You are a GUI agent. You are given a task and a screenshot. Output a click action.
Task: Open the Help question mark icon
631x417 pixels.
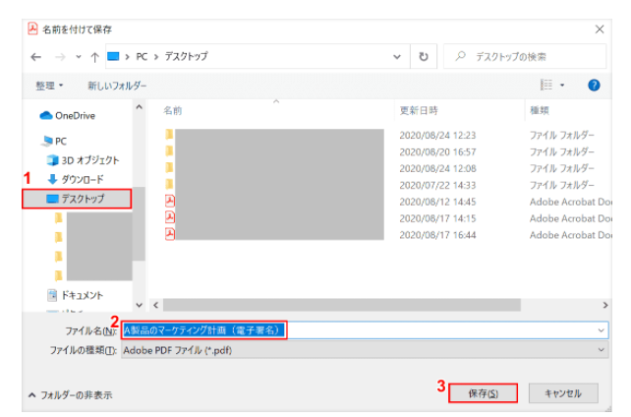(594, 86)
